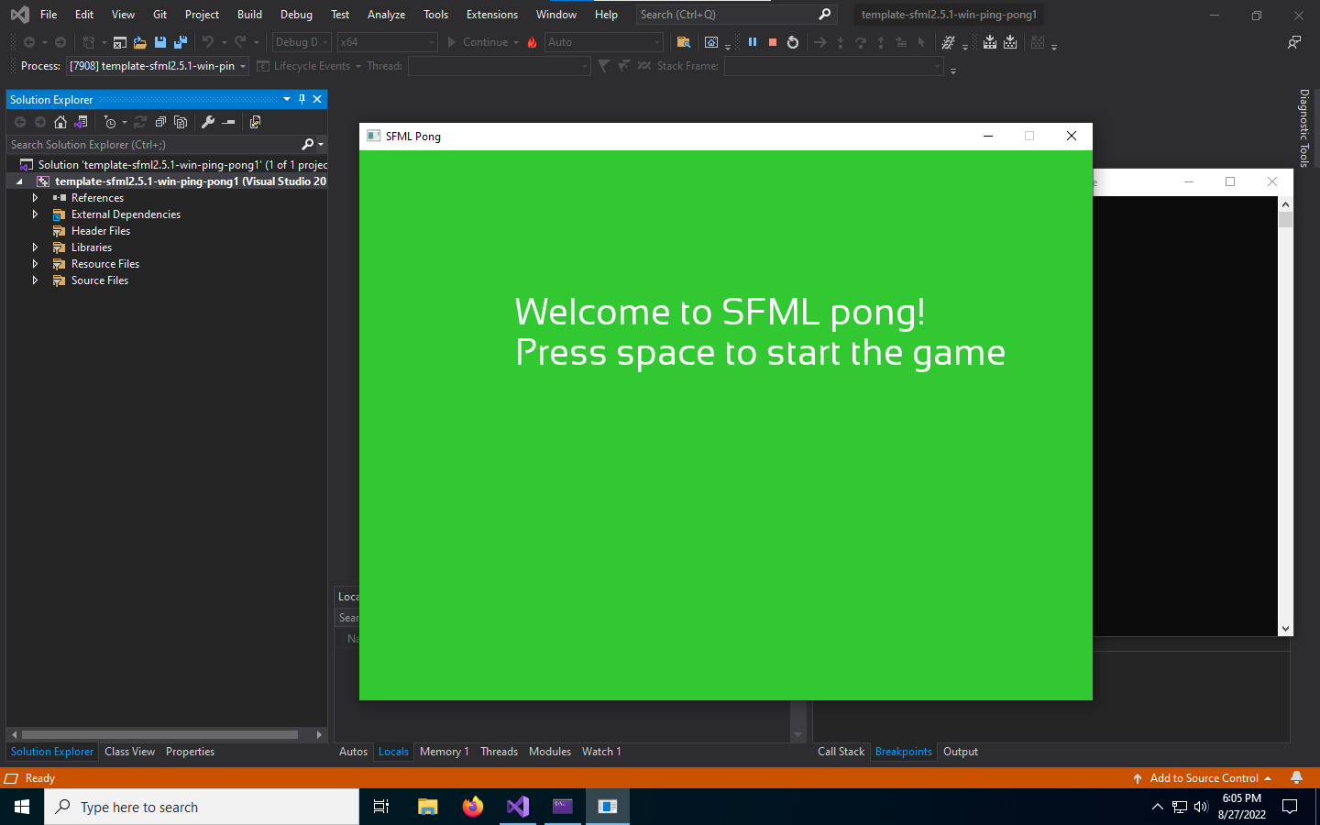The height and width of the screenshot is (825, 1320).
Task: Switch to the Autos tab
Action: pyautogui.click(x=353, y=752)
